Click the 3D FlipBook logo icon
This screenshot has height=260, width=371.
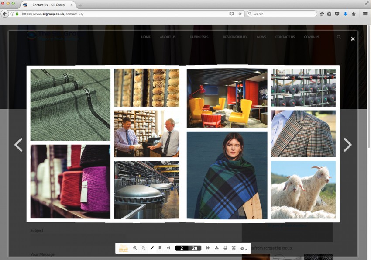click(x=123, y=248)
